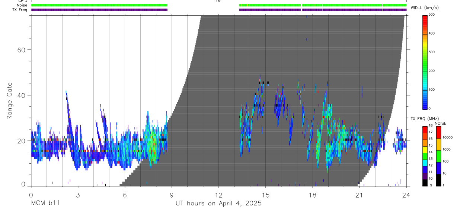Click the '3' tick label on UT hours axis

click(x=78, y=195)
